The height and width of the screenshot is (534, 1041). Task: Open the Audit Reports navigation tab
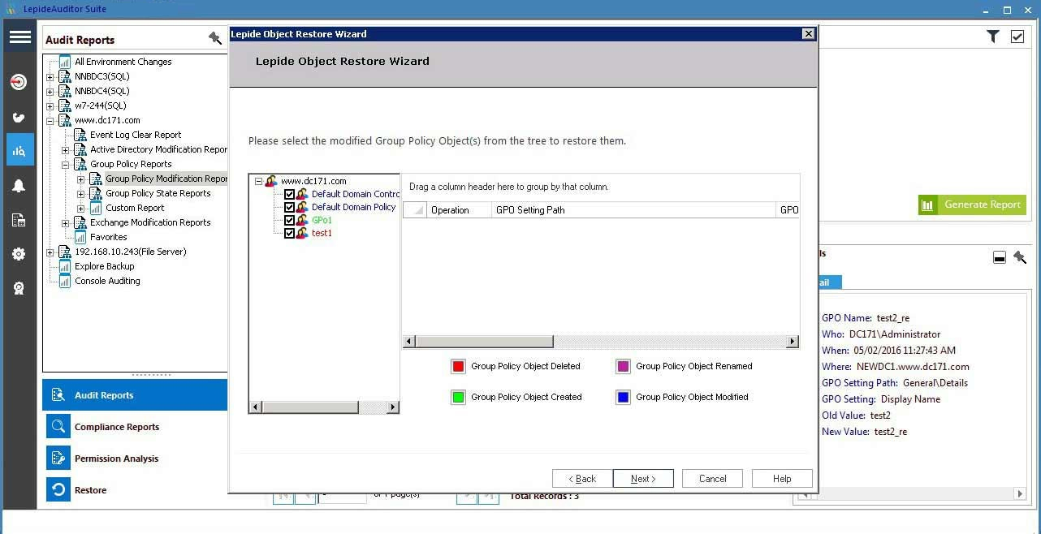(x=135, y=395)
